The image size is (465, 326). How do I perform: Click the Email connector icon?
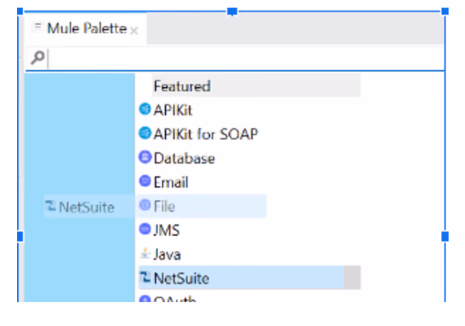(x=145, y=181)
